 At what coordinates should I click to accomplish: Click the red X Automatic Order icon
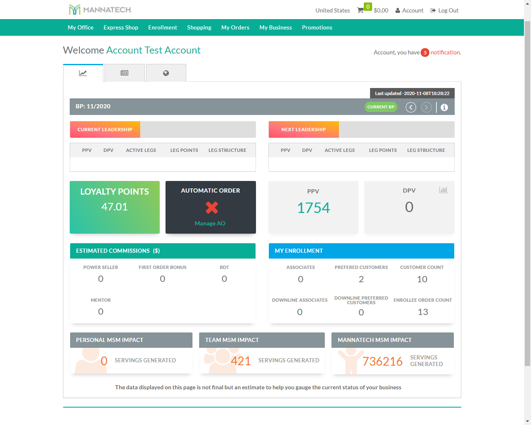point(212,207)
